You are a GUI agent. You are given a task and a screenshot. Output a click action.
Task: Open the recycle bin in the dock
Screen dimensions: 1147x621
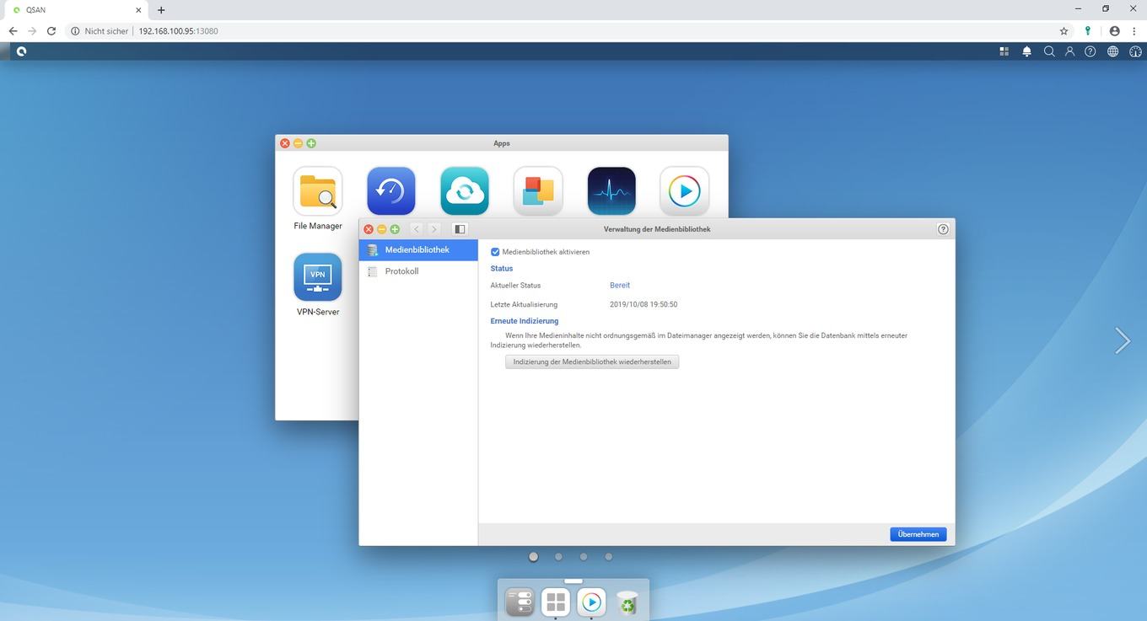pos(627,602)
